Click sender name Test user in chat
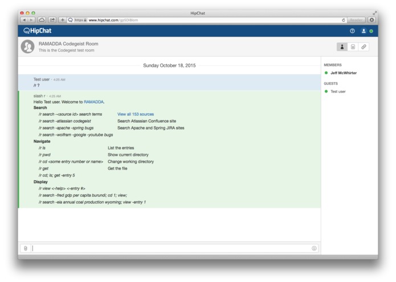 point(42,79)
